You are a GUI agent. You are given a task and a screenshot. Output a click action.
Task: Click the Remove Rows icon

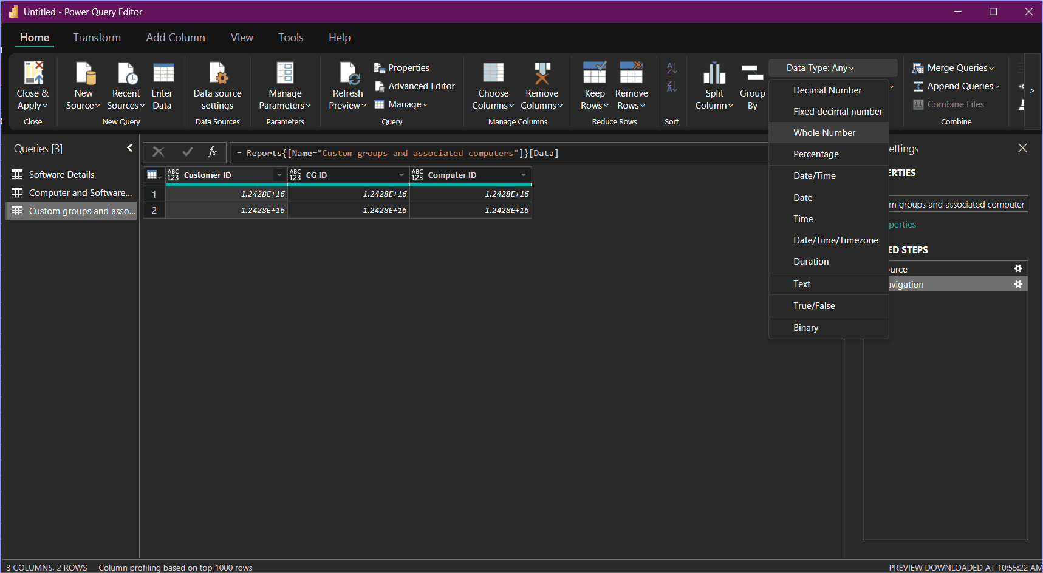pos(631,72)
